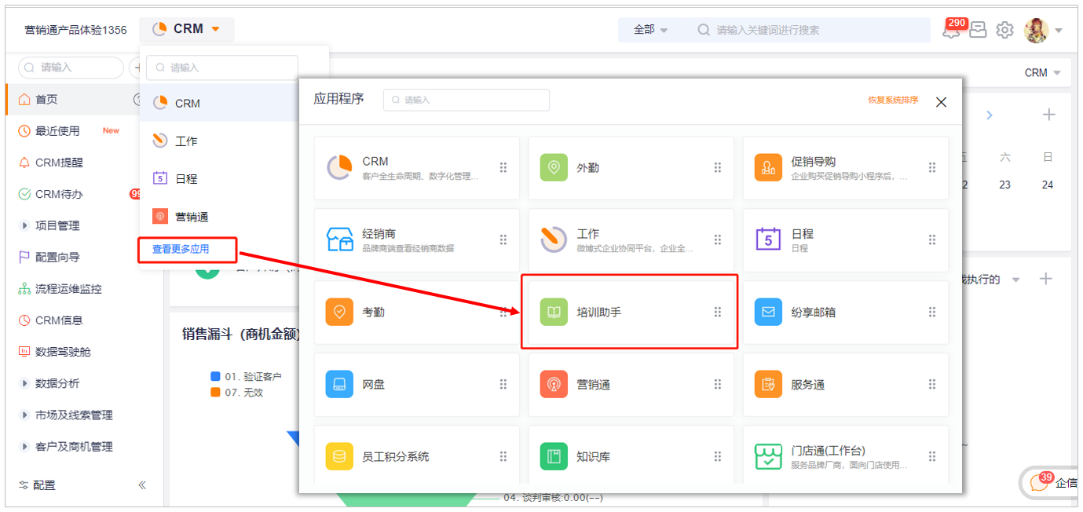Open 数据驾驶舱 in the sidebar

pyautogui.click(x=63, y=352)
